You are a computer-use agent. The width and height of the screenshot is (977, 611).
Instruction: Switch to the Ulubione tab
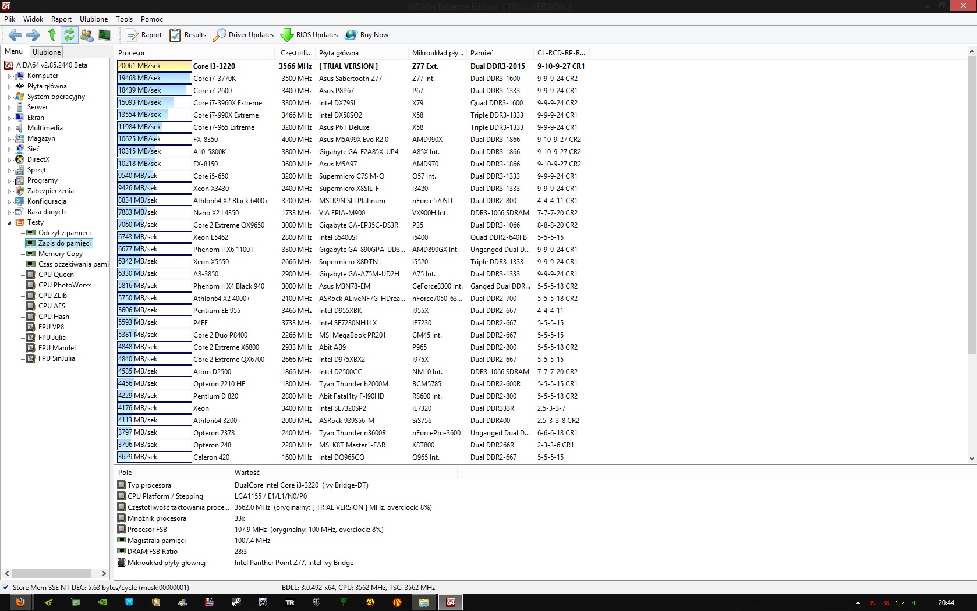[x=47, y=52]
